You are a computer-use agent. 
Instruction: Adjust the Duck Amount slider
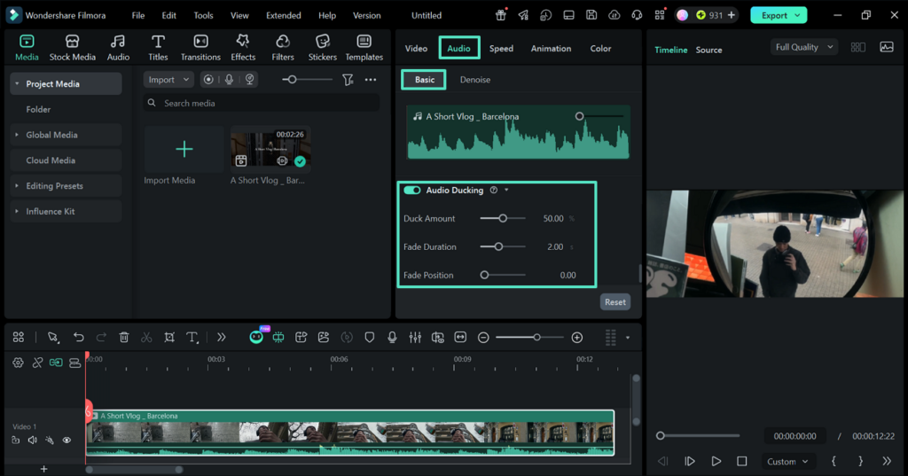point(503,218)
